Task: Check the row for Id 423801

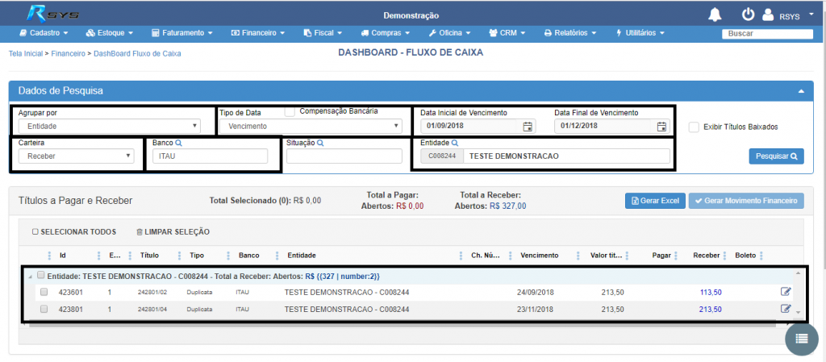Action: [x=44, y=309]
